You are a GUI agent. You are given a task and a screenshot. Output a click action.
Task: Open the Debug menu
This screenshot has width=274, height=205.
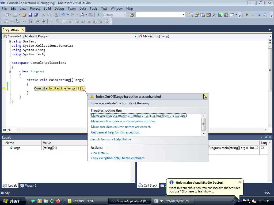coord(59,8)
